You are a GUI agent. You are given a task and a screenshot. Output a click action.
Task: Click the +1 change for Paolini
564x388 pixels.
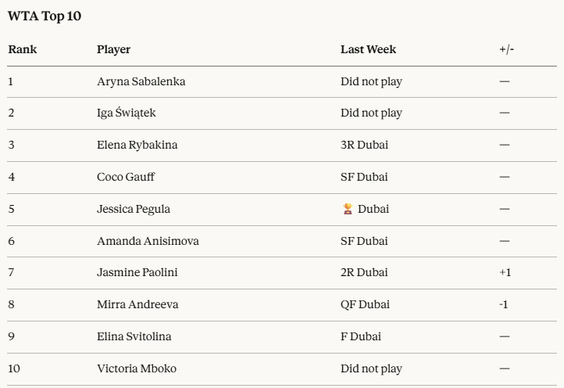(505, 272)
